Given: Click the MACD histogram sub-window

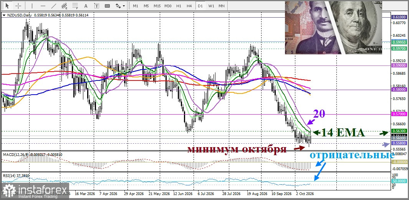Looking at the screenshot, I should click(x=195, y=162).
